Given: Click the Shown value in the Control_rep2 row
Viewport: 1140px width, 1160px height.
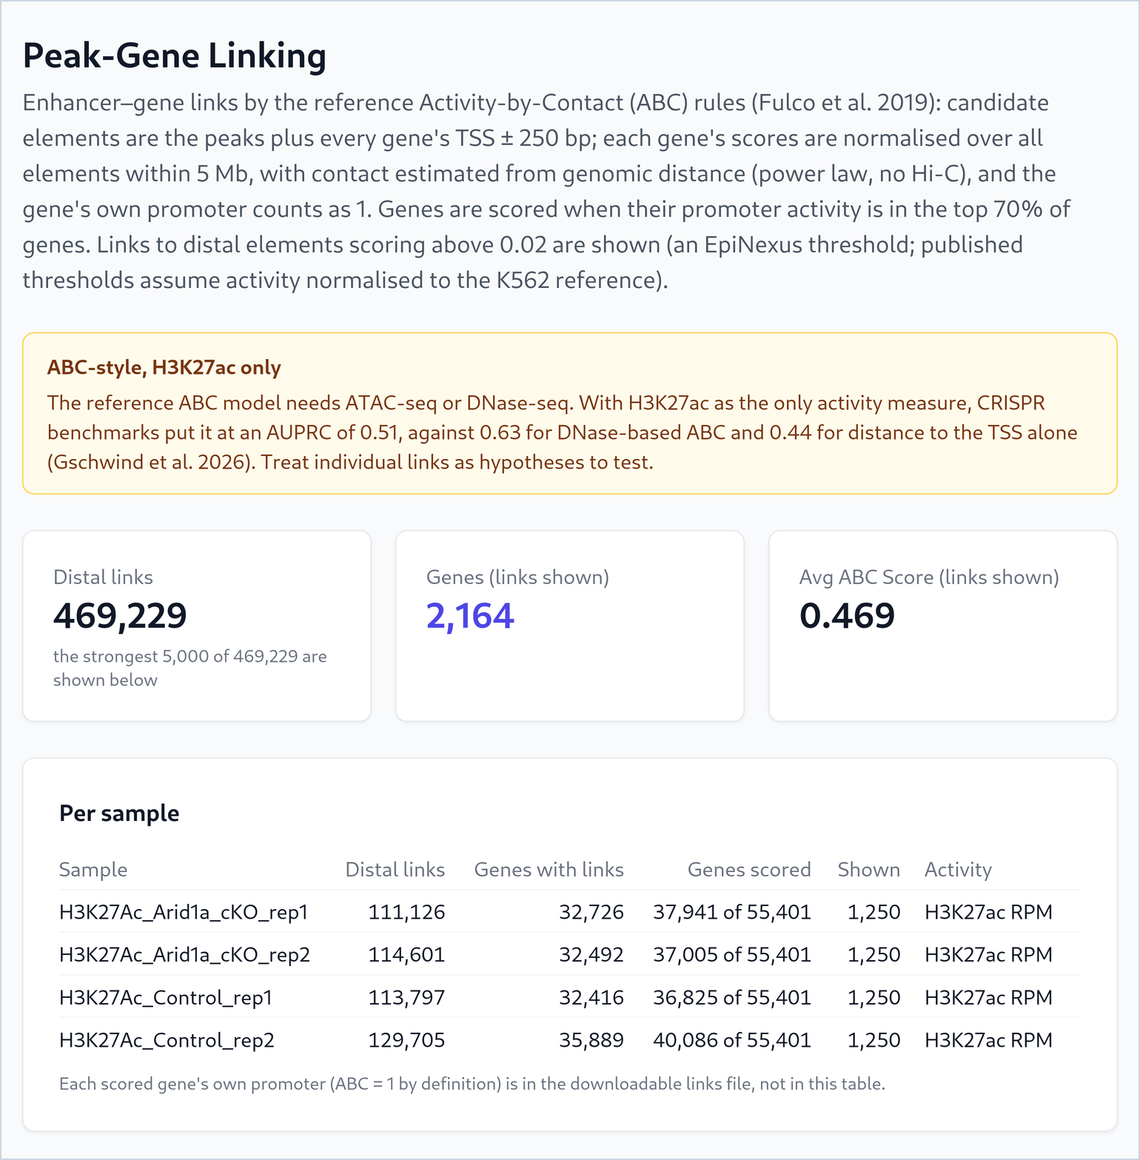Looking at the screenshot, I should click(x=874, y=1040).
